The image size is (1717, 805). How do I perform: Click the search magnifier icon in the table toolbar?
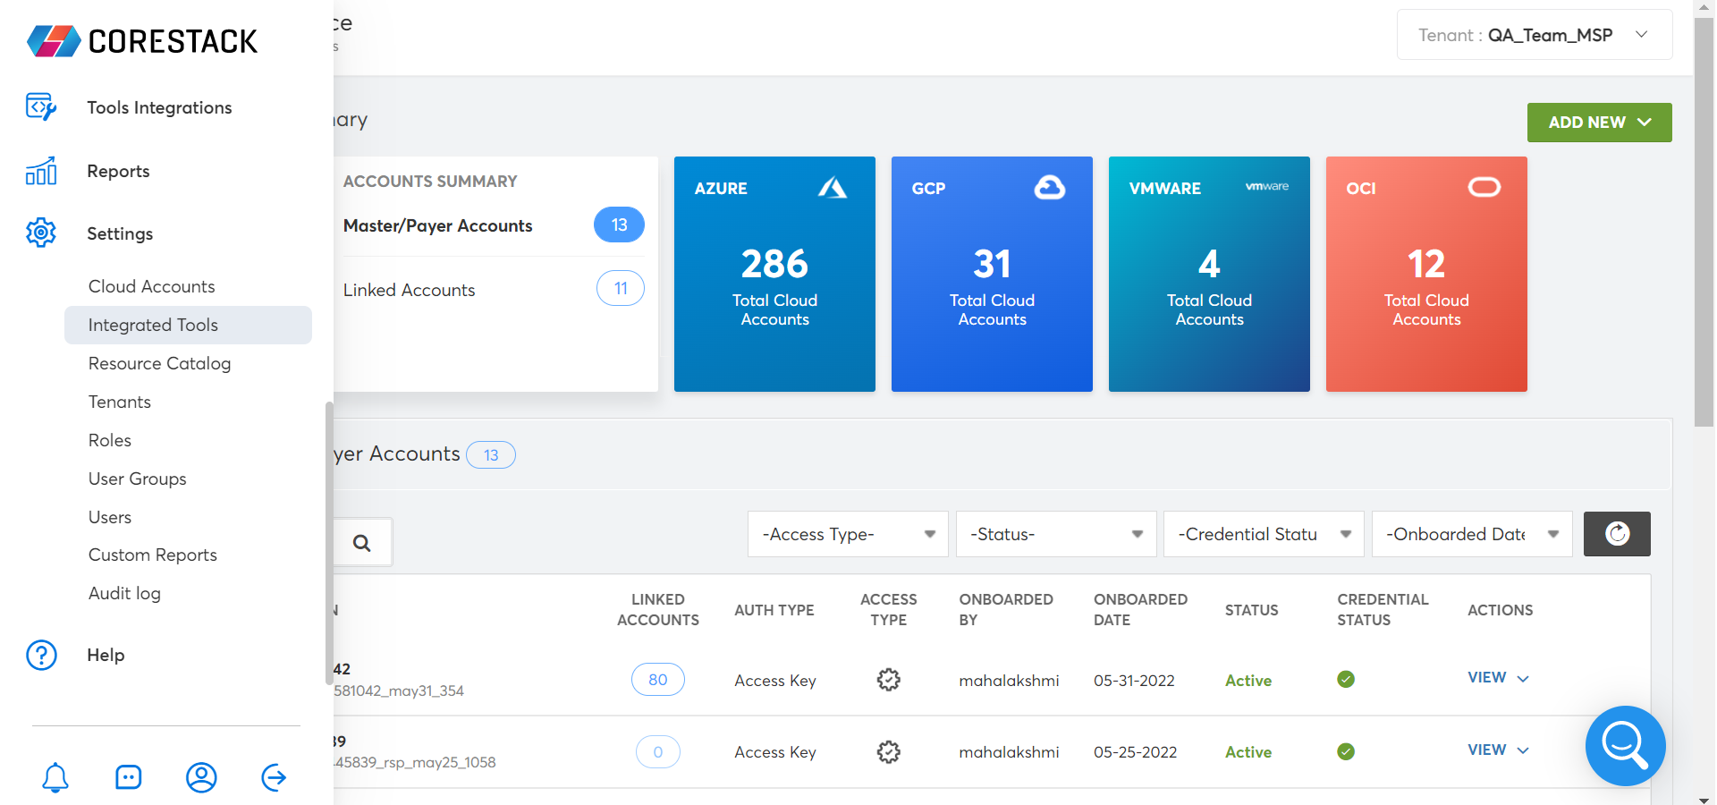pyautogui.click(x=362, y=543)
